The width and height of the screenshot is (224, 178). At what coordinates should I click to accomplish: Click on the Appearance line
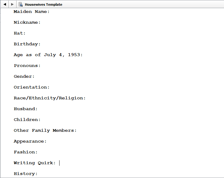tap(30, 141)
